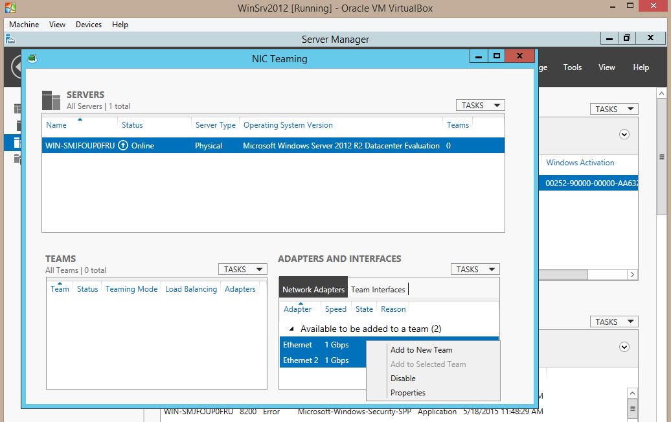Open the Devices menu in VirtualBox

[89, 25]
